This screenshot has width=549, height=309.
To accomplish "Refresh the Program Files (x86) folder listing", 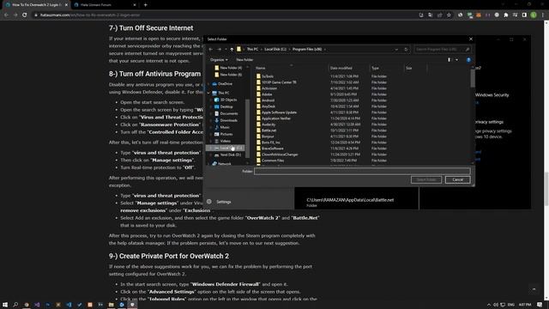I will [x=406, y=50].
